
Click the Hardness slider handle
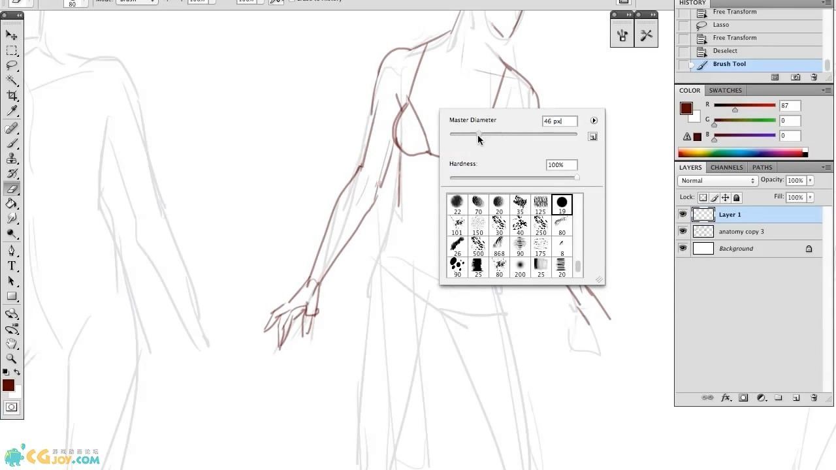[x=576, y=177]
